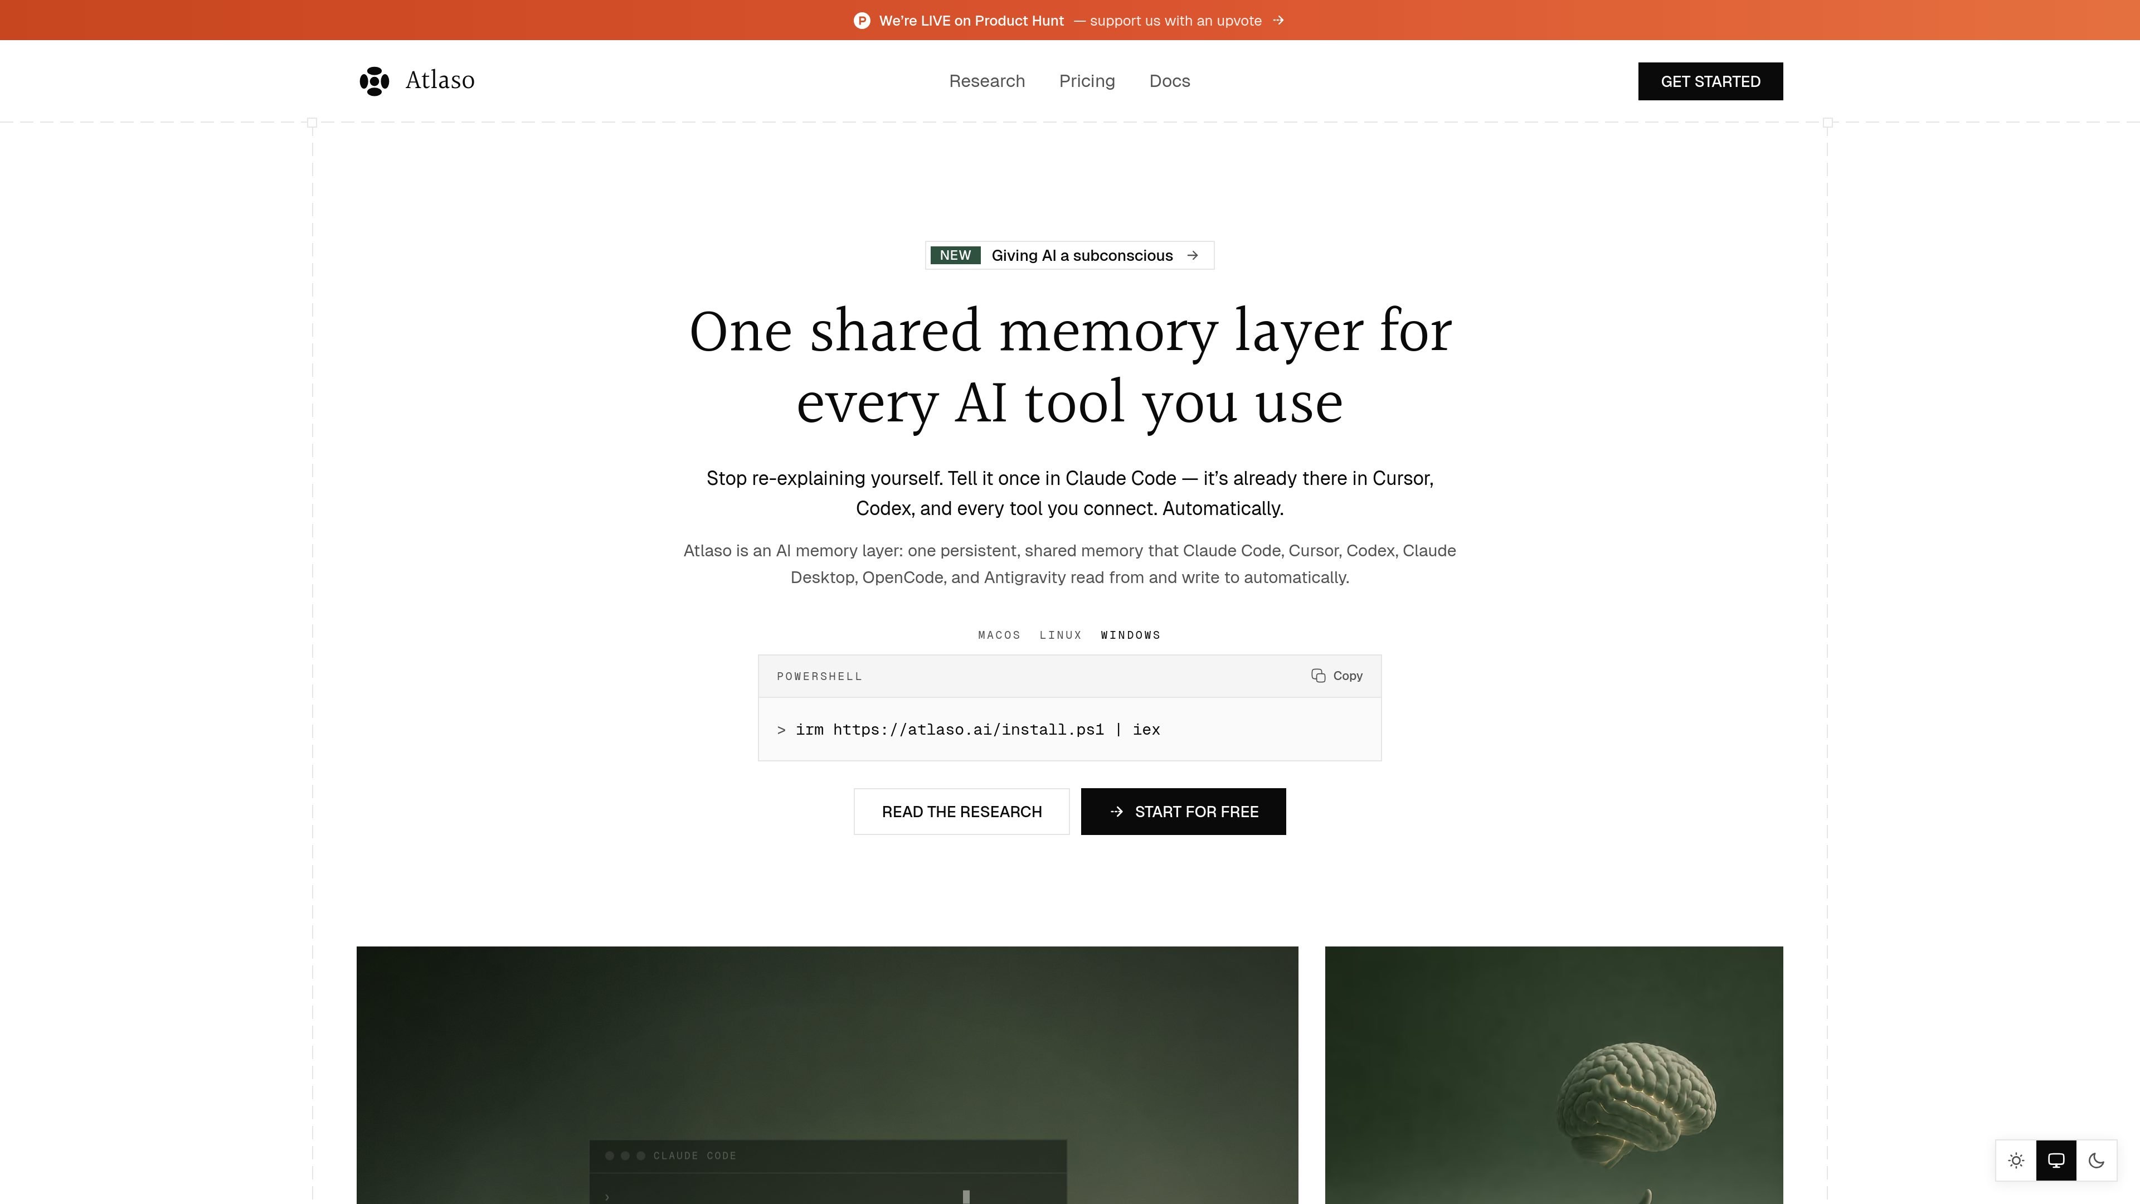Click the Atlaso logo icon
The image size is (2140, 1204).
click(374, 81)
